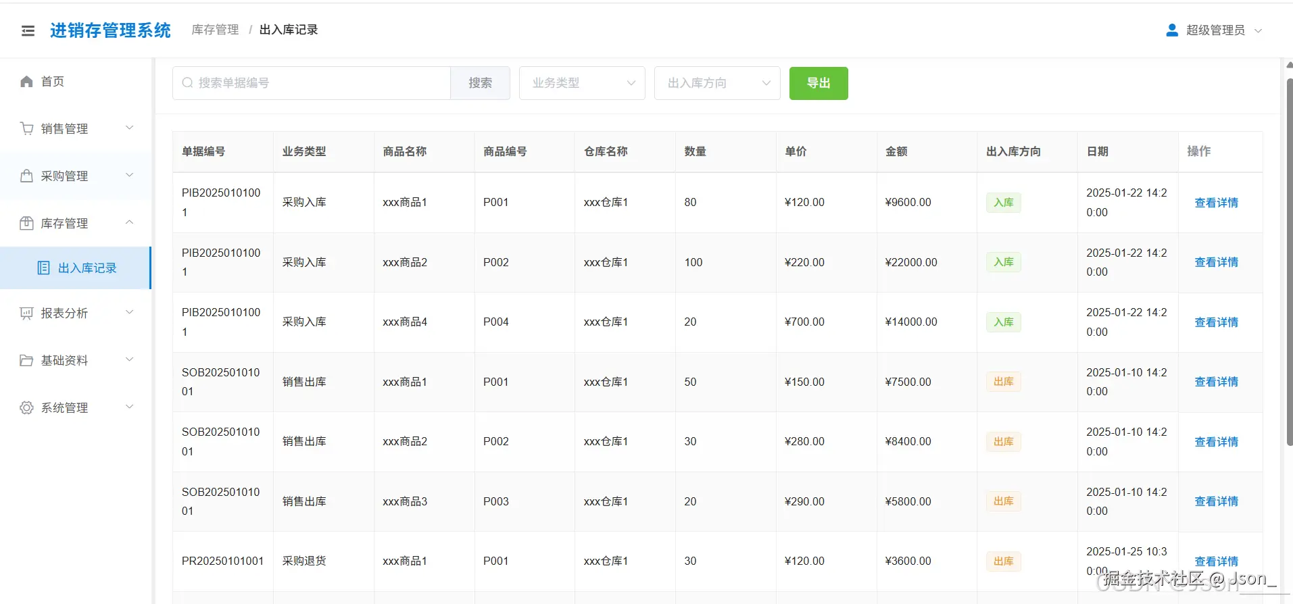This screenshot has height=604, width=1293.
Task: View details for xxx商品2 采购入库 row
Action: click(1216, 262)
